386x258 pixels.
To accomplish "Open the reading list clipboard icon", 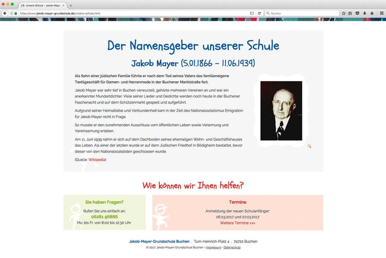I will click(x=350, y=13).
